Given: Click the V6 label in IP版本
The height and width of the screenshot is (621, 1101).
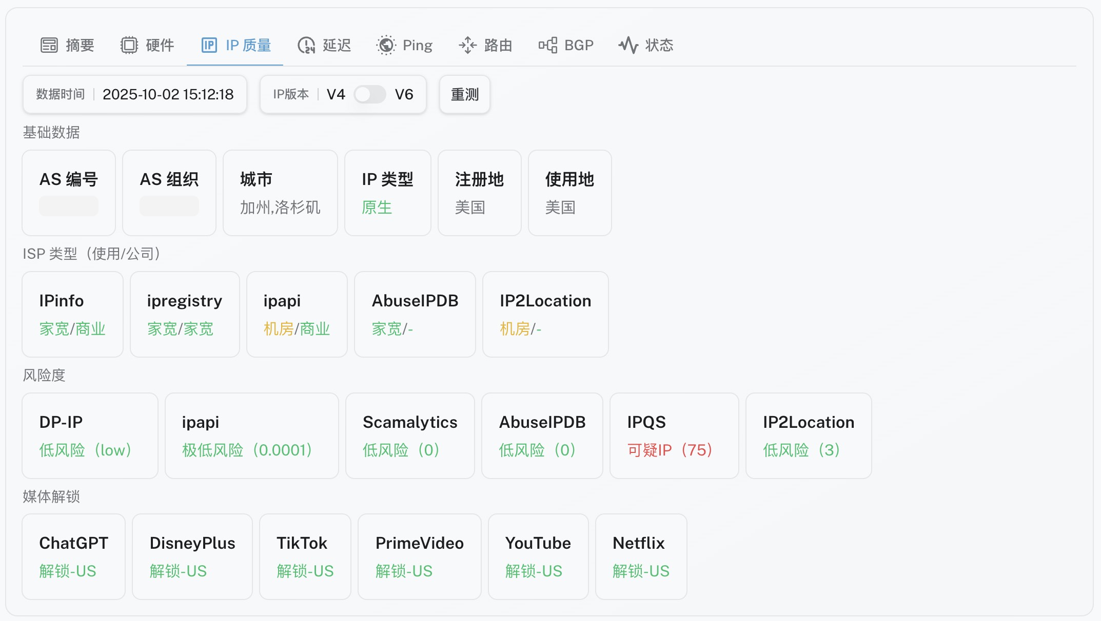Looking at the screenshot, I should click(x=404, y=94).
